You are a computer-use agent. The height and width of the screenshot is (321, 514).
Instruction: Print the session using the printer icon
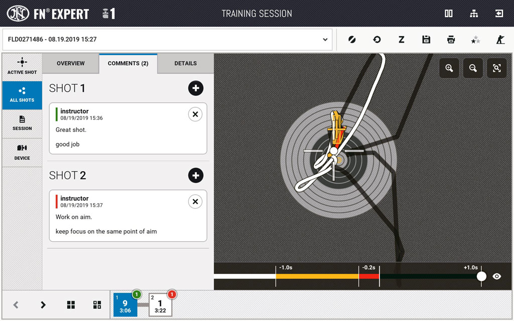click(x=451, y=39)
